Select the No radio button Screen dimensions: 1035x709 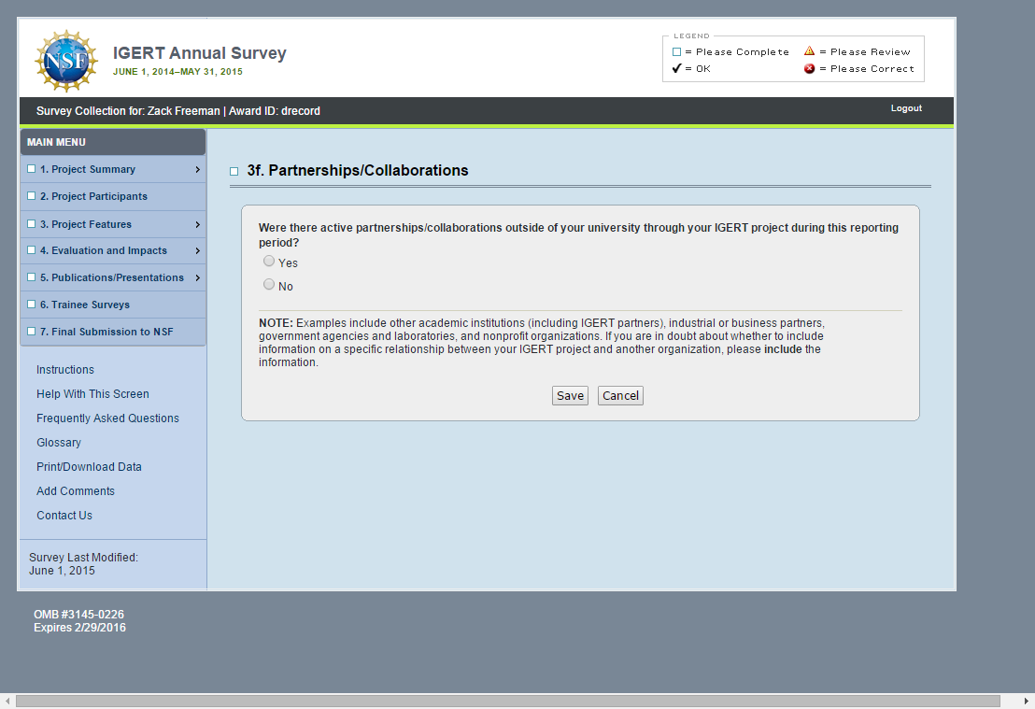click(x=269, y=285)
